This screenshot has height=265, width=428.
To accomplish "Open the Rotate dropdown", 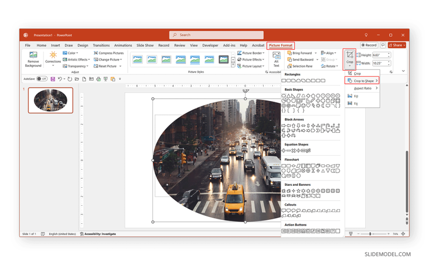I will (x=330, y=66).
